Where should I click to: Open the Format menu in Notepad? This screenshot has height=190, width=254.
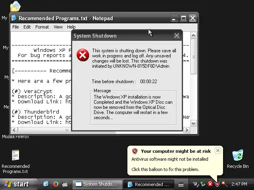pyautogui.click(x=42, y=27)
